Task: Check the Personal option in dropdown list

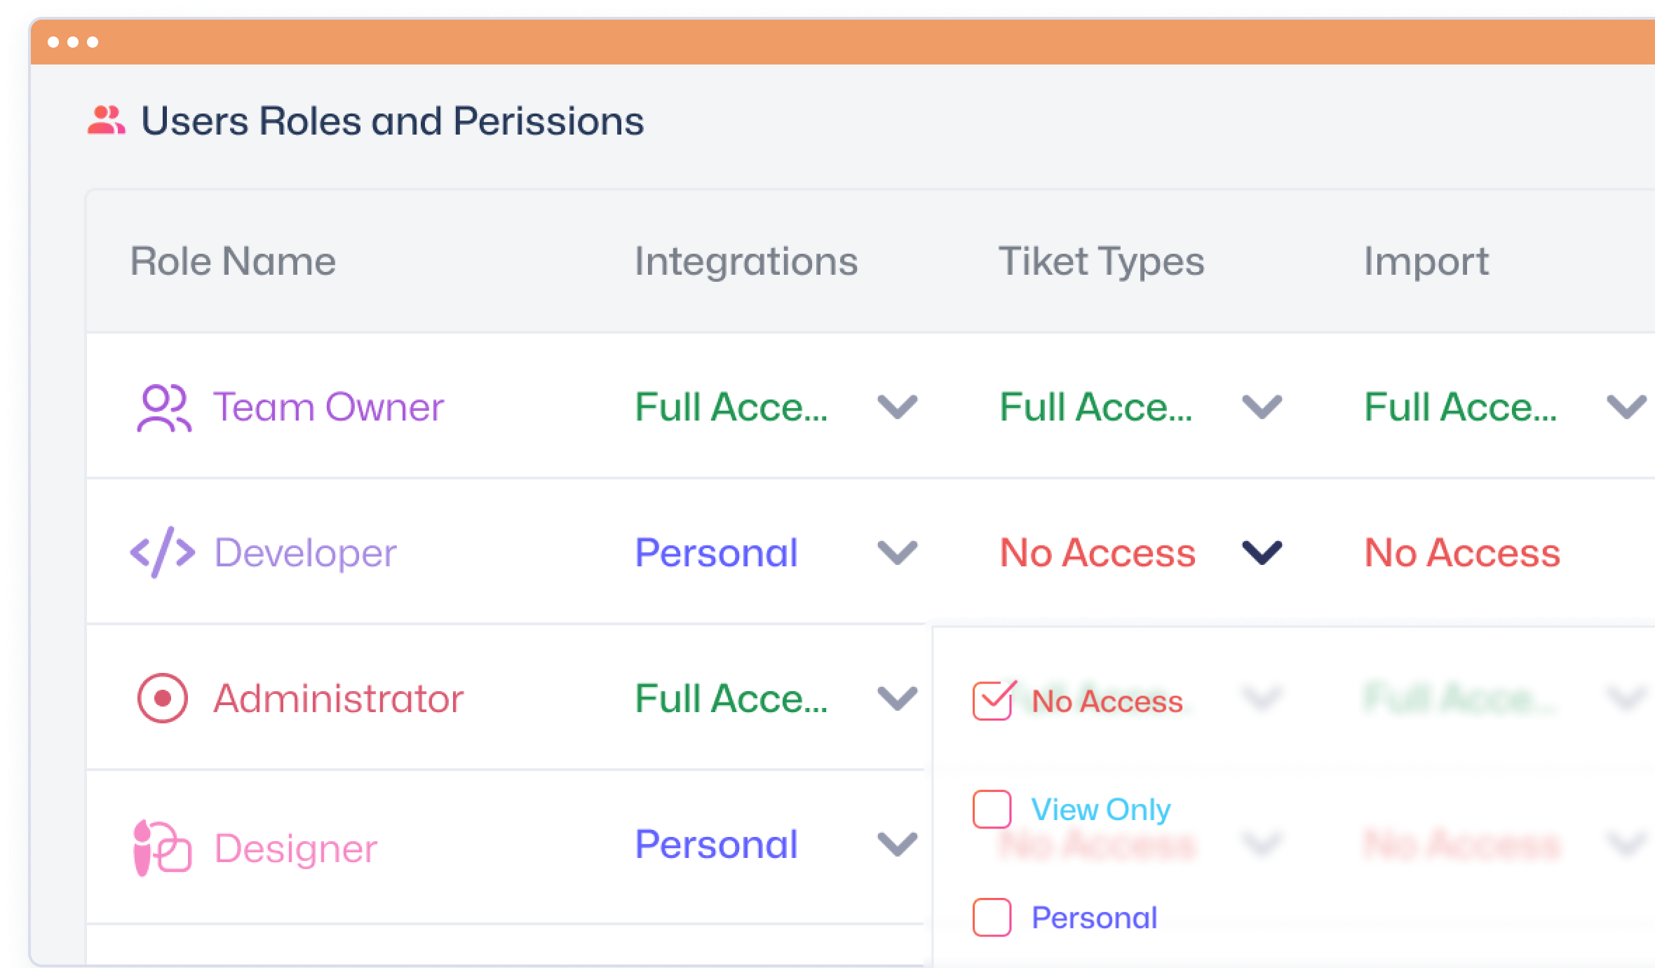Action: coord(992,918)
